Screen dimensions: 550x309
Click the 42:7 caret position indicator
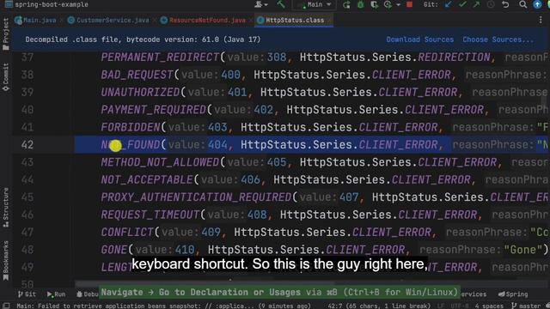coord(379,306)
